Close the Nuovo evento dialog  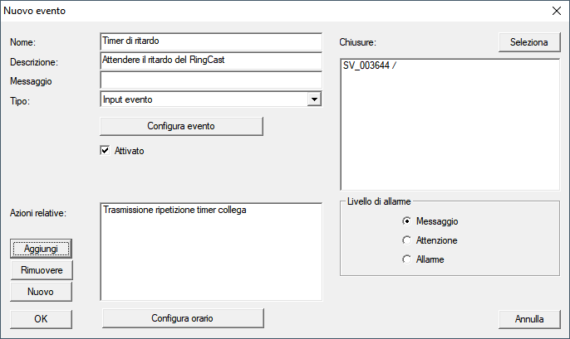pyautogui.click(x=556, y=12)
